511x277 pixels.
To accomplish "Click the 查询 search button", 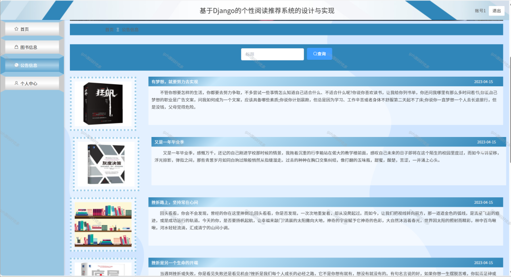I will pyautogui.click(x=319, y=54).
